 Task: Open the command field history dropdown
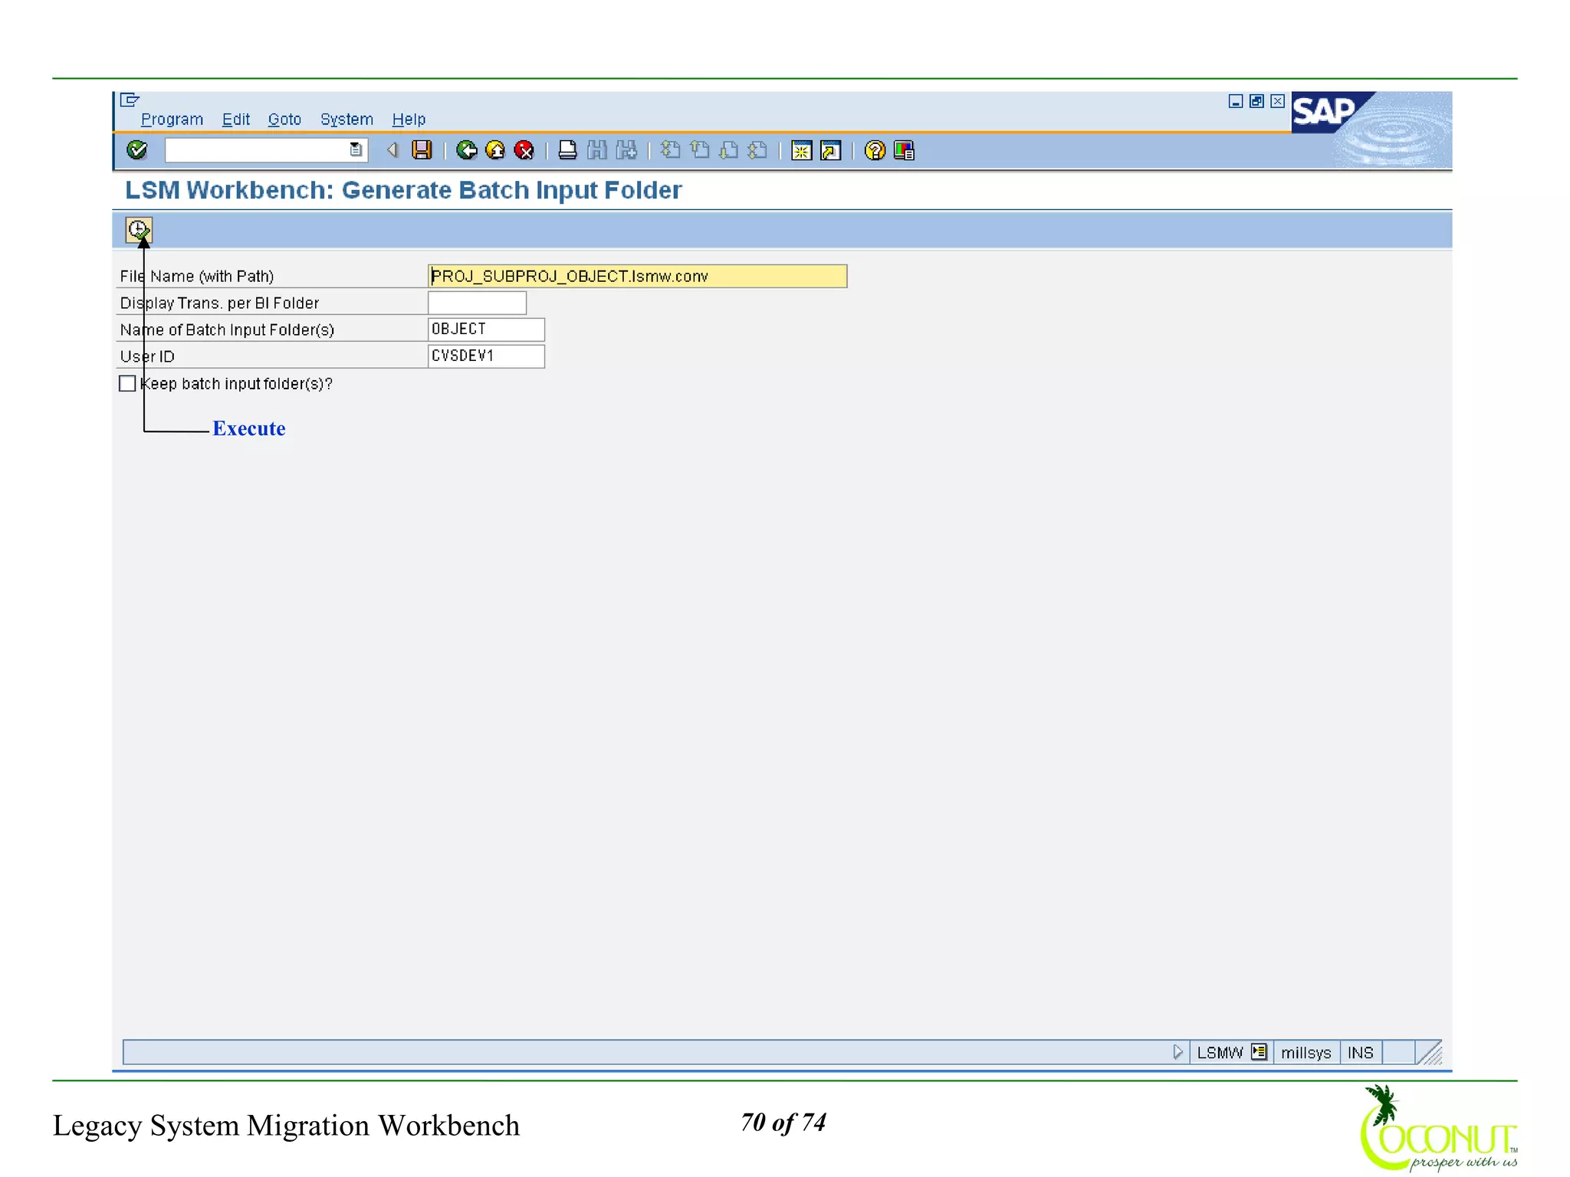(356, 150)
